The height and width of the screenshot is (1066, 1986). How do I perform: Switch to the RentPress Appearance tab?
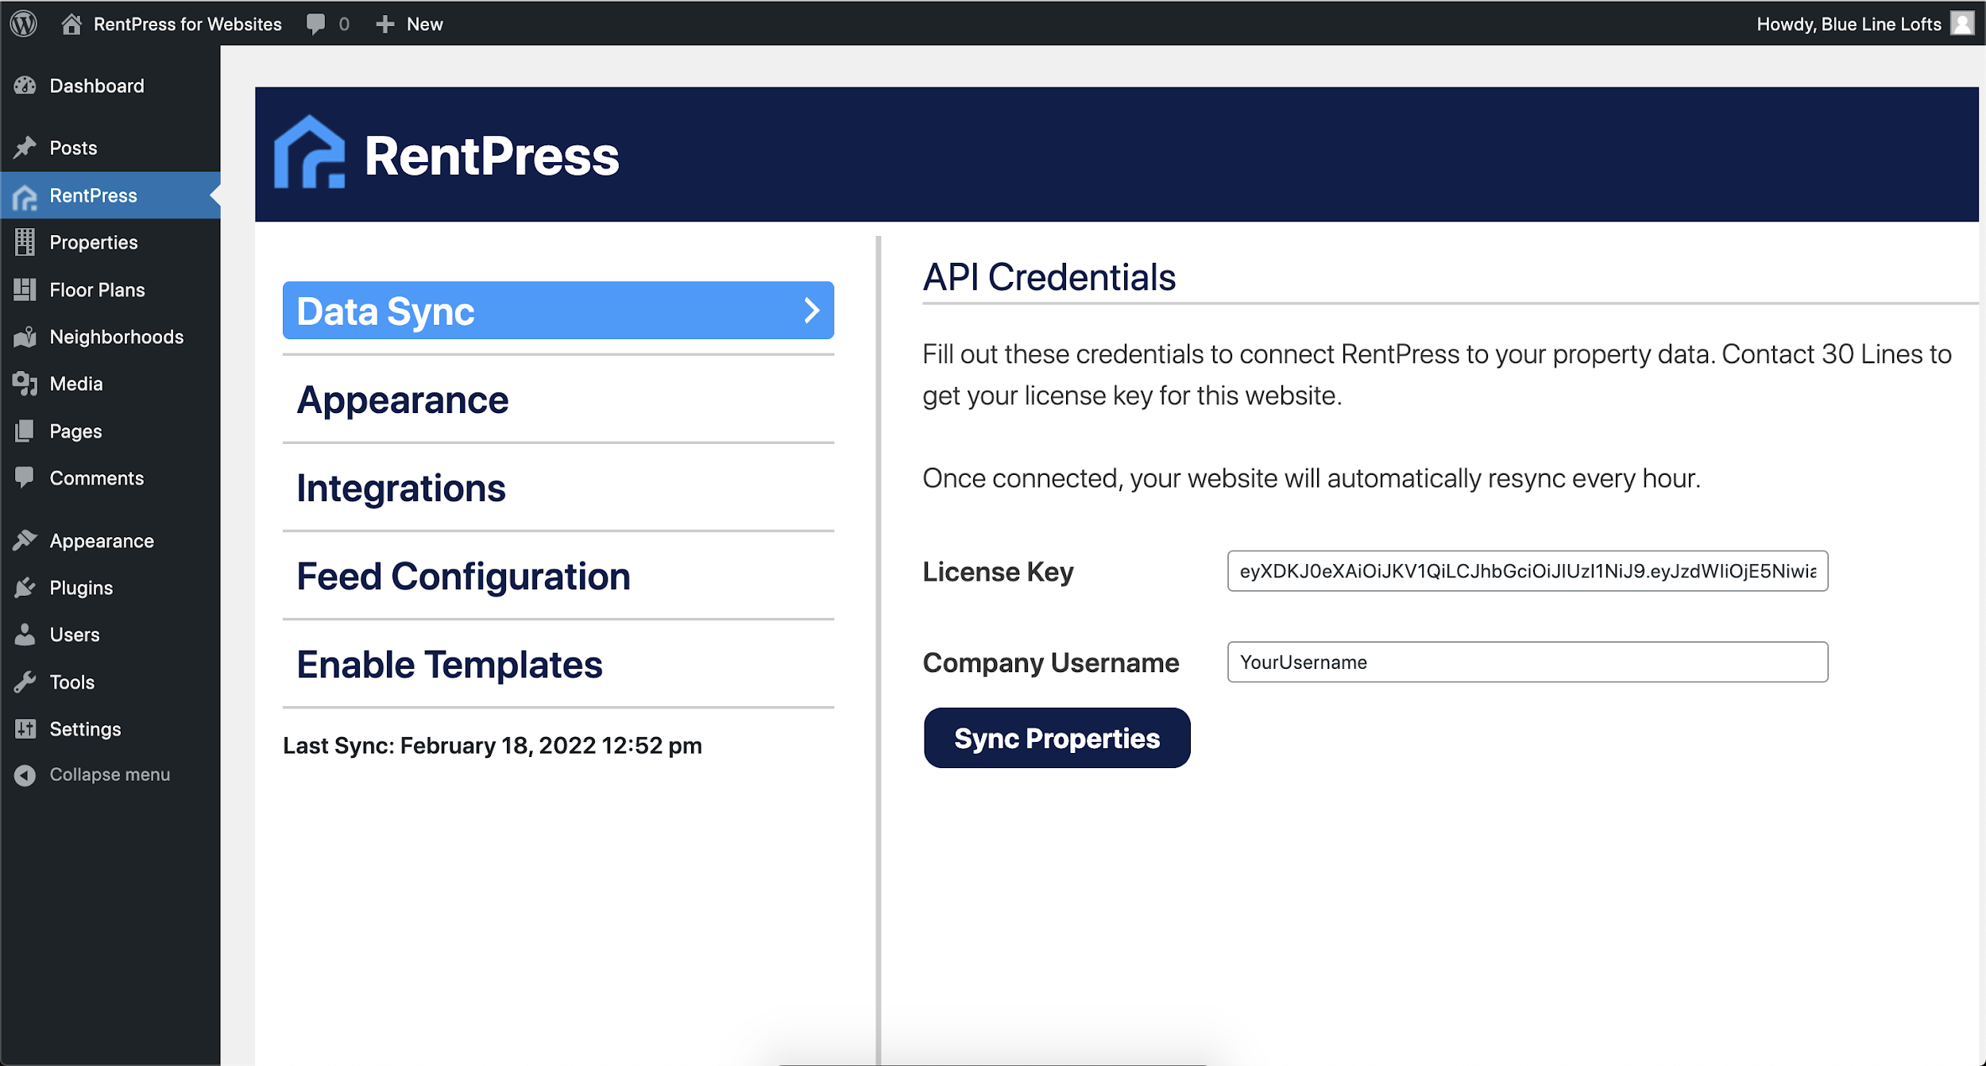coord(558,400)
